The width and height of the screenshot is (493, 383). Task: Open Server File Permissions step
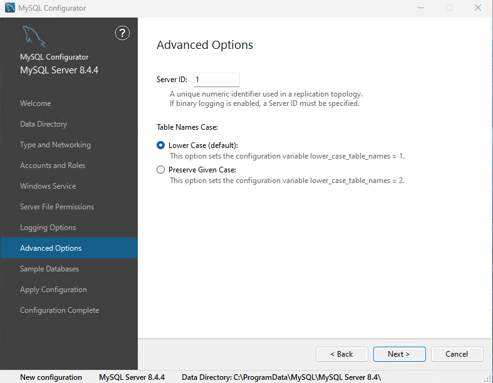point(57,207)
